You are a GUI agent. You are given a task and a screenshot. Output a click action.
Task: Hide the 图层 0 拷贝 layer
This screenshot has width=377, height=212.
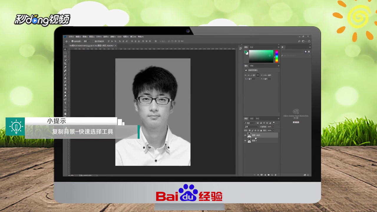click(x=245, y=135)
